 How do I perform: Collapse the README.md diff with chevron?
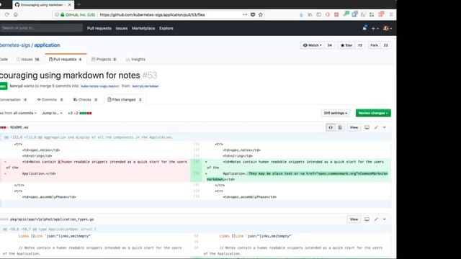[384, 127]
